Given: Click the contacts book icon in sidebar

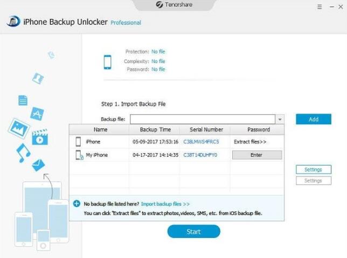Looking at the screenshot, I should click(38, 78).
